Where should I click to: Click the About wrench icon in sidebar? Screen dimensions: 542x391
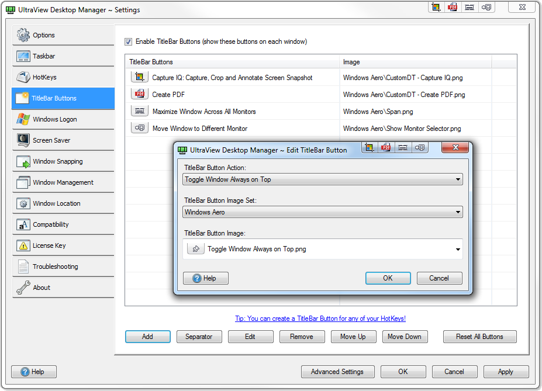23,288
